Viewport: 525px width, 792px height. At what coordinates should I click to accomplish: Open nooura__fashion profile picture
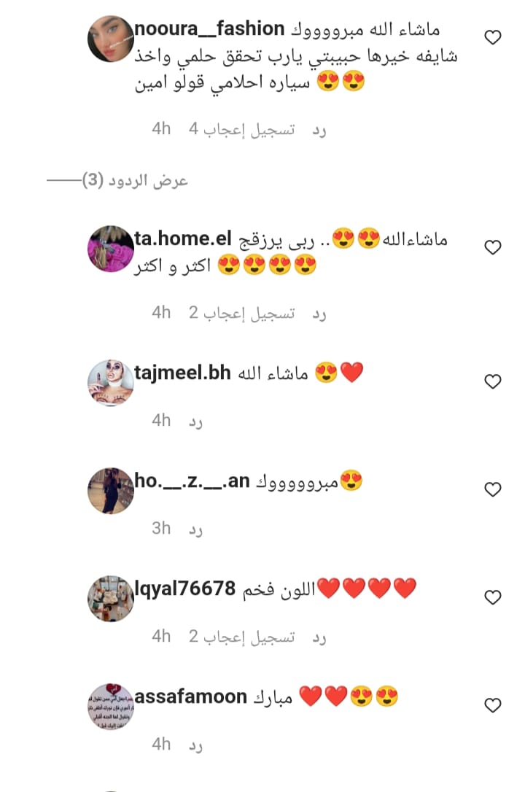[x=111, y=39]
